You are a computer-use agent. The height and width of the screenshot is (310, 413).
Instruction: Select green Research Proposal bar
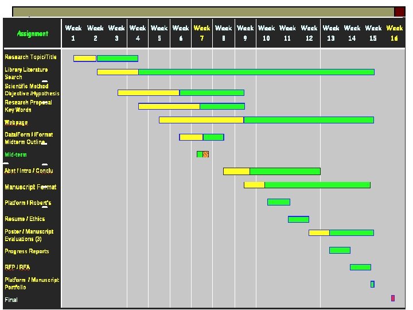point(223,106)
